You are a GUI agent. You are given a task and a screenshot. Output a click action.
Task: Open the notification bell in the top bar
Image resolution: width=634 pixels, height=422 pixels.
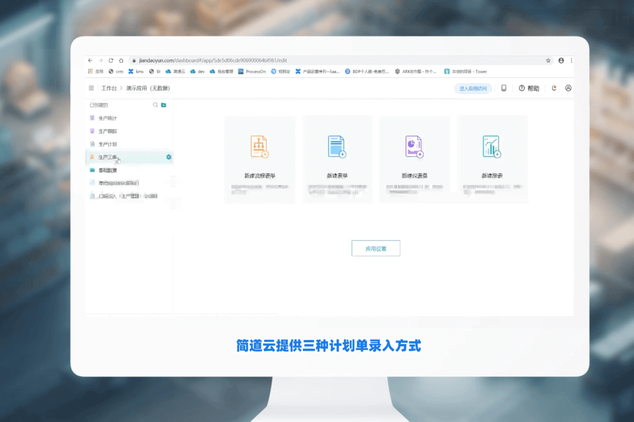pyautogui.click(x=553, y=88)
